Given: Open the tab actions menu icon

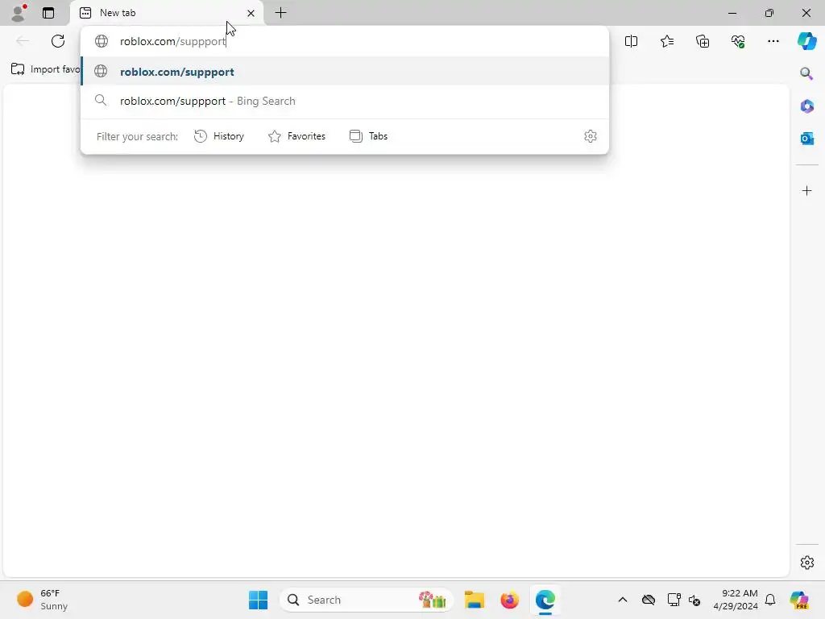Looking at the screenshot, I should [x=48, y=13].
